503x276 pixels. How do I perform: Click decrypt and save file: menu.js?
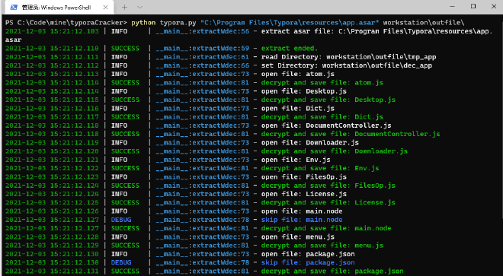[322, 246]
